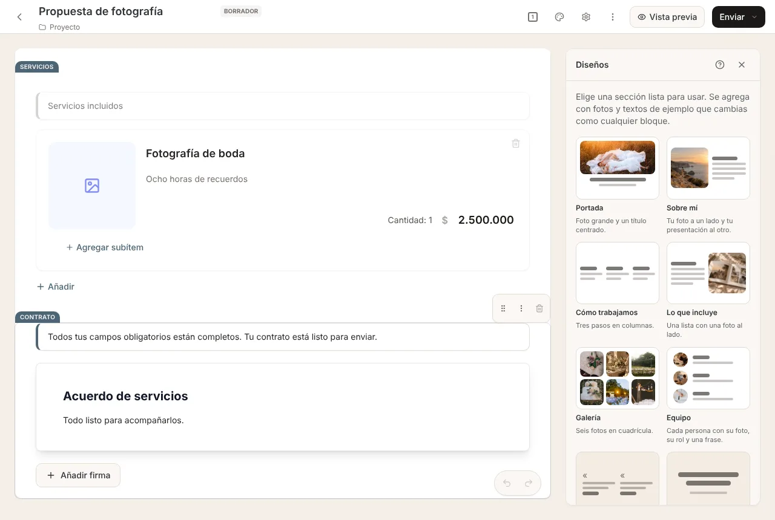Open help icon in Diseños panel

(x=720, y=65)
